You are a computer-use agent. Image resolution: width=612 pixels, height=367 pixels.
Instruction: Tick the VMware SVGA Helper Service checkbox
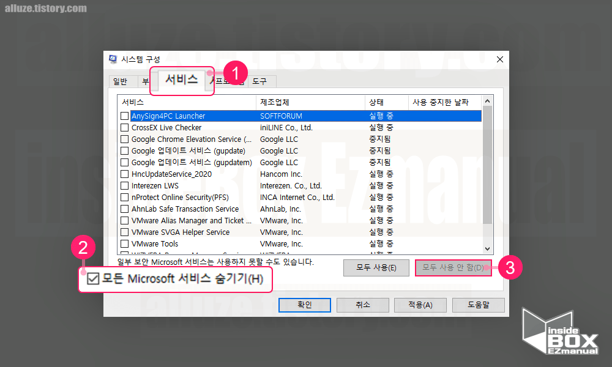(x=124, y=232)
